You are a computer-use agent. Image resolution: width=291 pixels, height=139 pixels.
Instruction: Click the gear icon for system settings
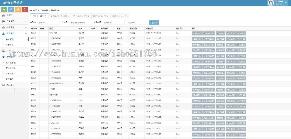pyautogui.click(x=3, y=57)
